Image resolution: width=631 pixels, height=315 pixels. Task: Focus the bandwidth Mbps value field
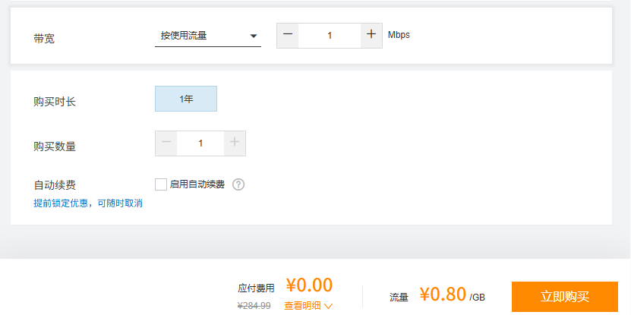[x=330, y=36]
